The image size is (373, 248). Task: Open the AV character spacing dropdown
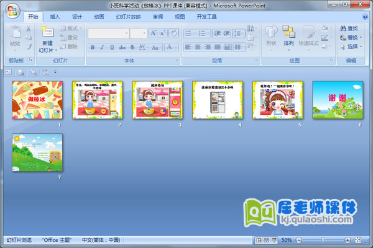[x=143, y=48]
